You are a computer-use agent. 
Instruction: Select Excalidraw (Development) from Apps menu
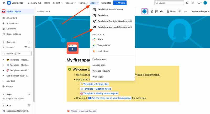point(113,9)
